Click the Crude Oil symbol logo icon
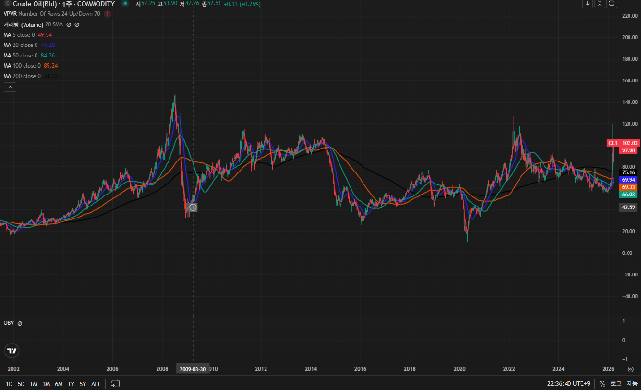The image size is (641, 390). click(x=7, y=4)
